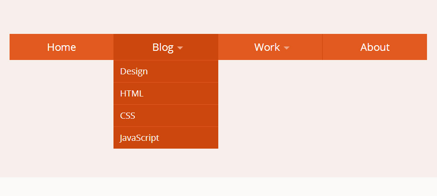This screenshot has height=196, width=437.
Task: Click the light footer strip at page bottom
Action: click(218, 186)
